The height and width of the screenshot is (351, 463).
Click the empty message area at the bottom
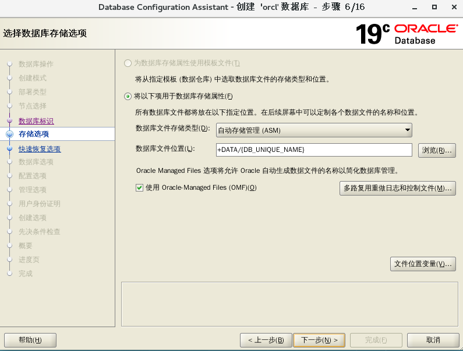click(x=288, y=304)
